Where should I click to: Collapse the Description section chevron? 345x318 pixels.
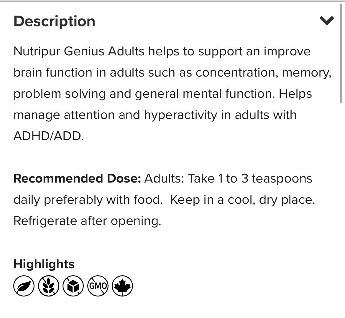[x=326, y=21]
